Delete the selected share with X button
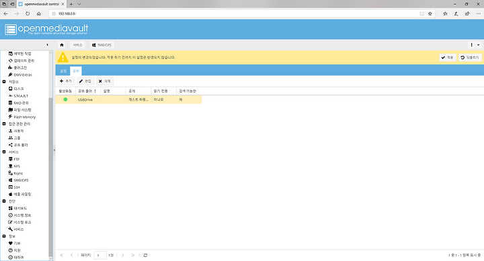This screenshot has height=261, width=484. [105, 81]
